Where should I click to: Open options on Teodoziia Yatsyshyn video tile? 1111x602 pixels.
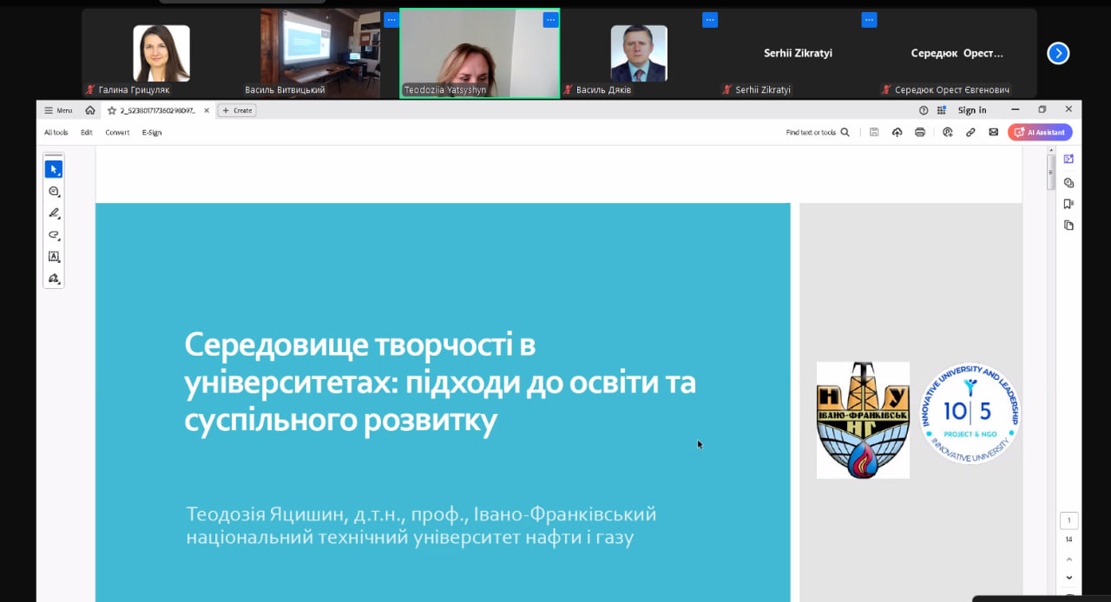coord(550,20)
